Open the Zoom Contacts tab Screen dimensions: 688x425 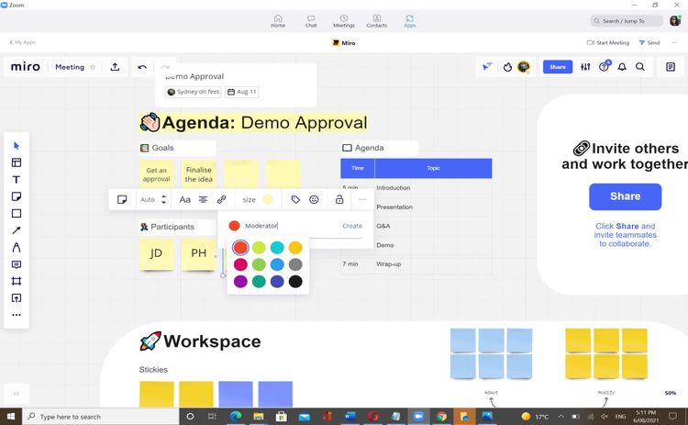point(376,20)
